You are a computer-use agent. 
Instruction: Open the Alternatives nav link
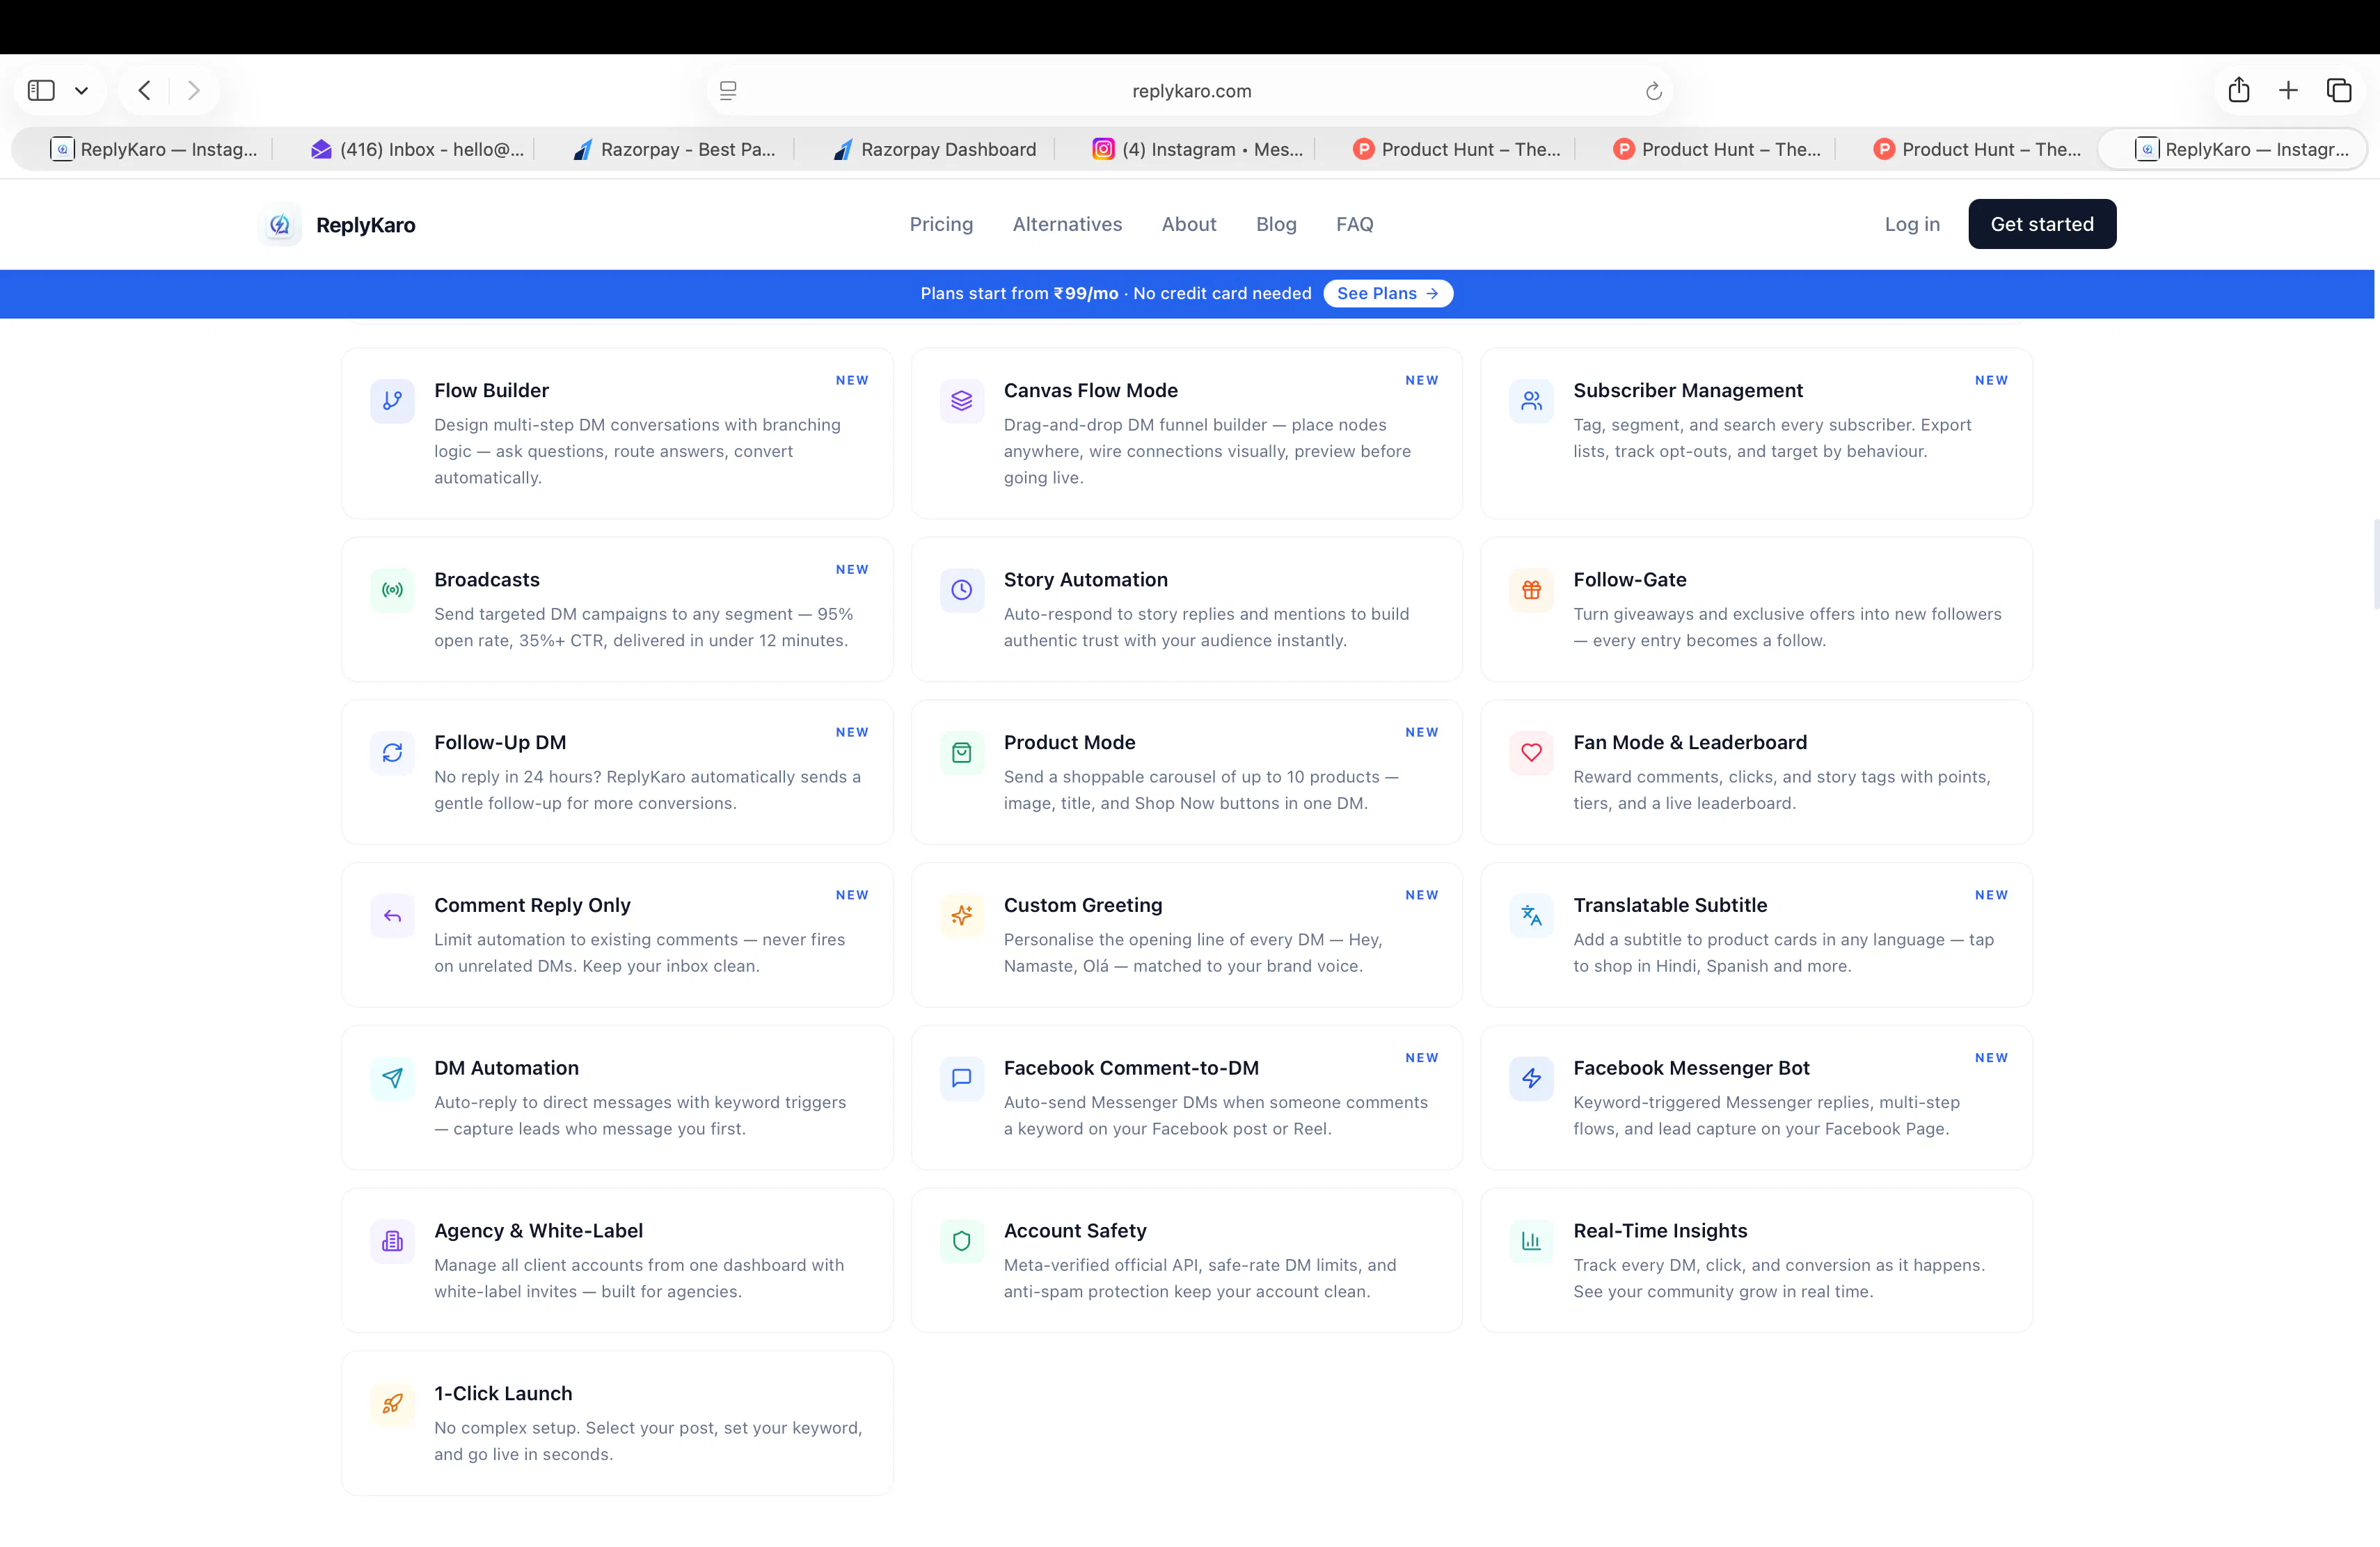(x=1067, y=225)
